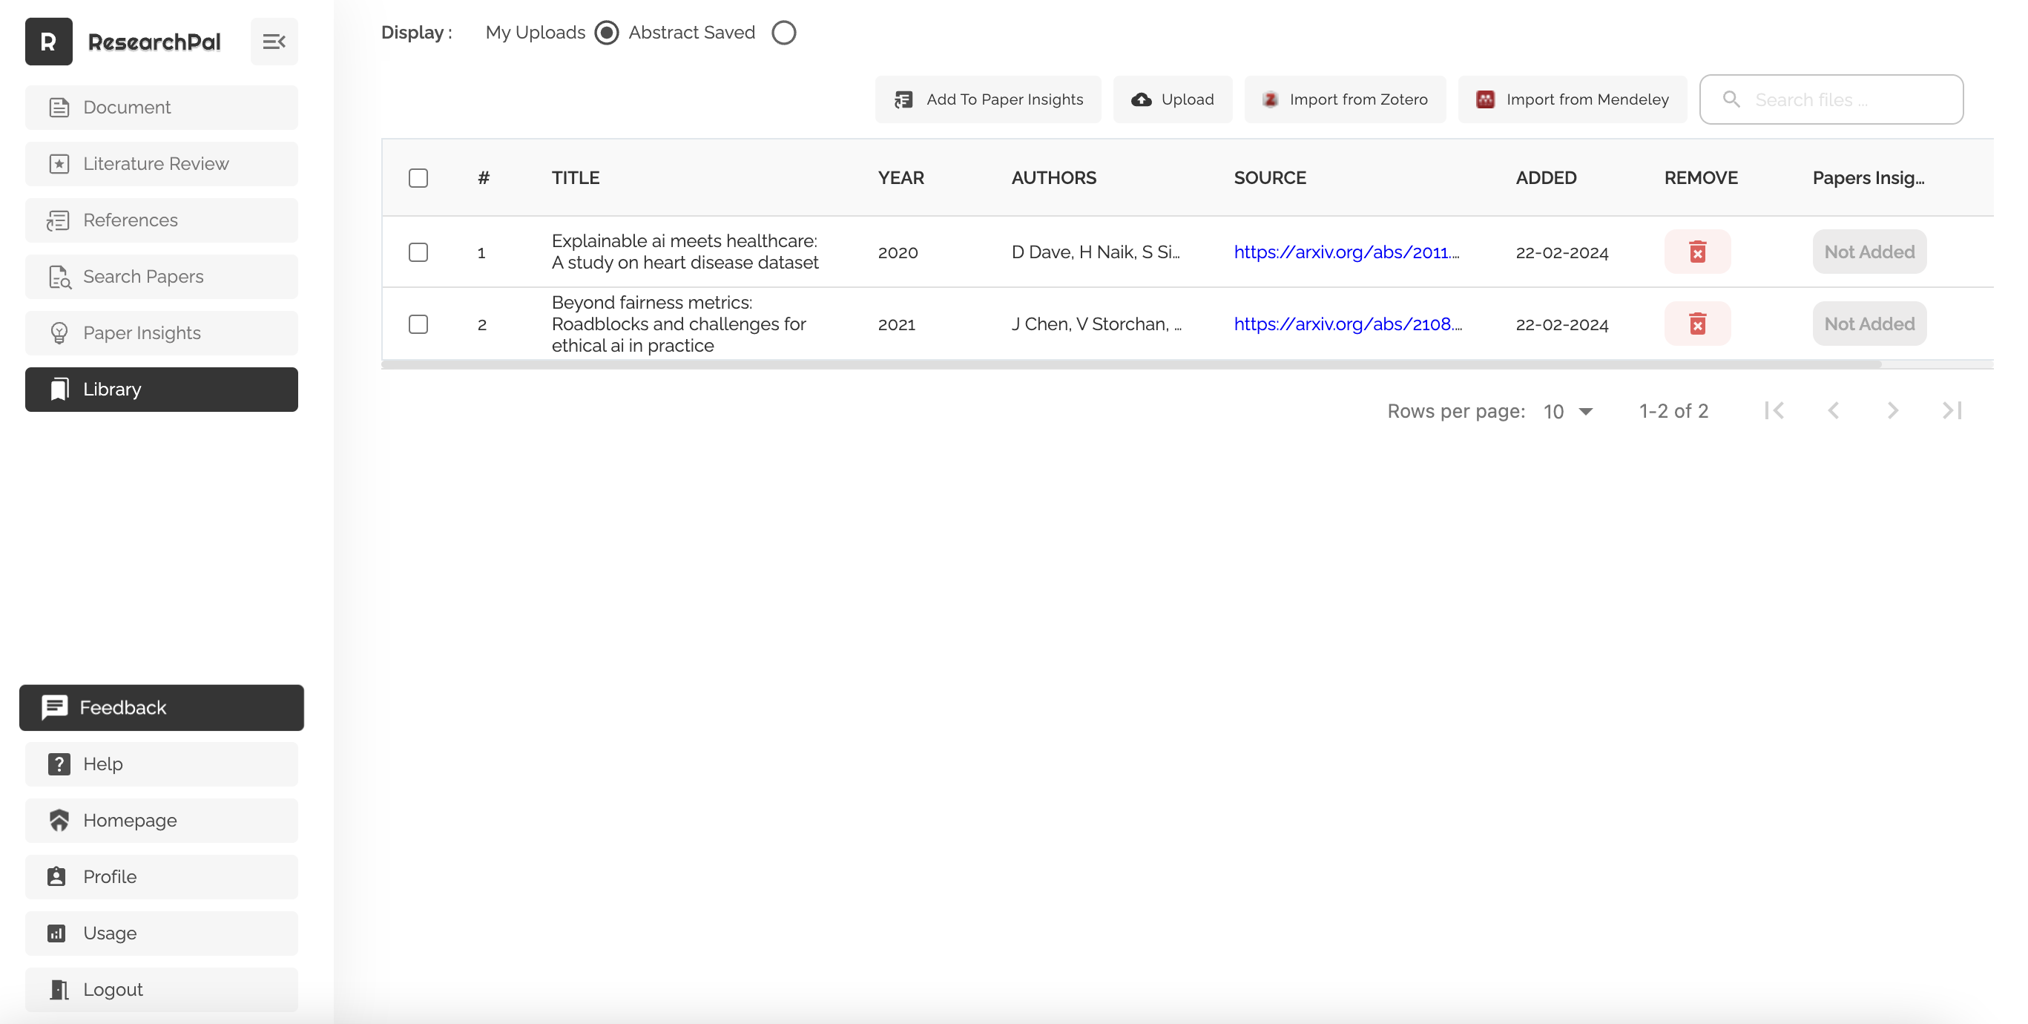Remove the Beyond fairness metrics paper

1696,324
